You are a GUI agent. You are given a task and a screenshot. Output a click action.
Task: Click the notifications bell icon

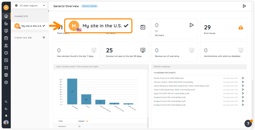click(6, 115)
